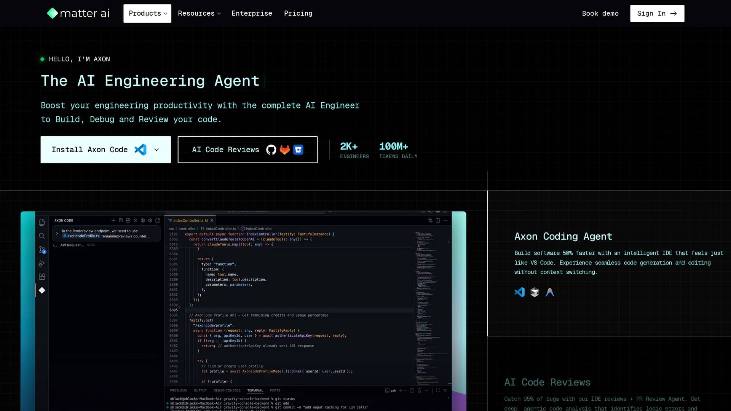Click the Axon Coding Agent heading
The image size is (731, 411).
coord(563,236)
